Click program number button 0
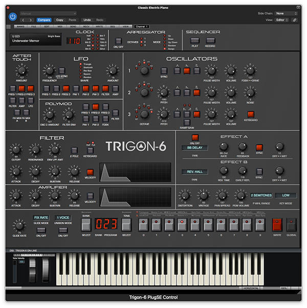Image resolution: width=307 pixels, height=308 pixels. point(143,225)
